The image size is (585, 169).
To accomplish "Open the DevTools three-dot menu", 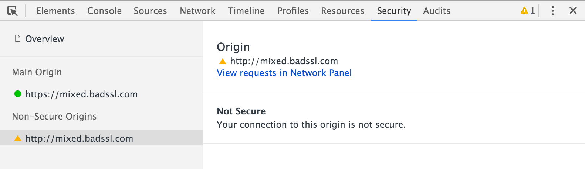I will (x=552, y=11).
